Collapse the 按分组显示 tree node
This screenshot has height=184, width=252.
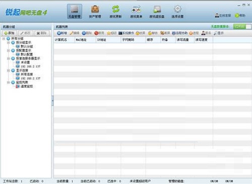[x=8, y=42]
